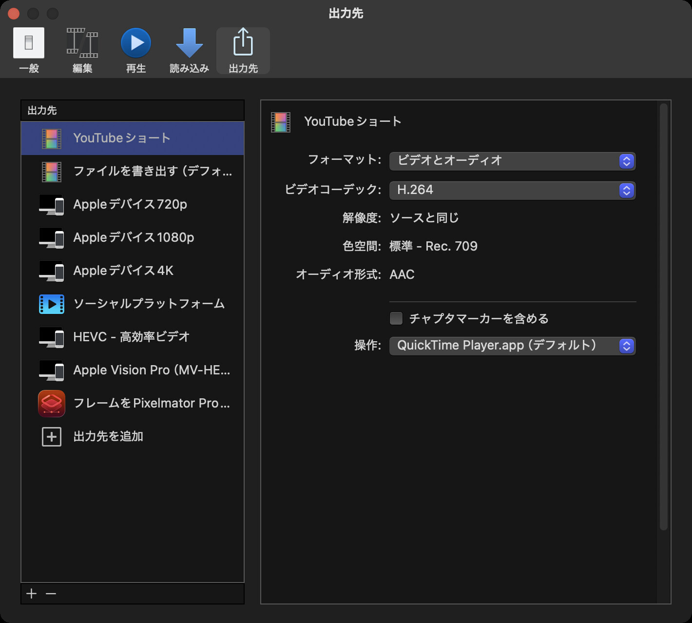Click the オーディオ形式 value AAC
This screenshot has width=692, height=623.
tap(402, 274)
